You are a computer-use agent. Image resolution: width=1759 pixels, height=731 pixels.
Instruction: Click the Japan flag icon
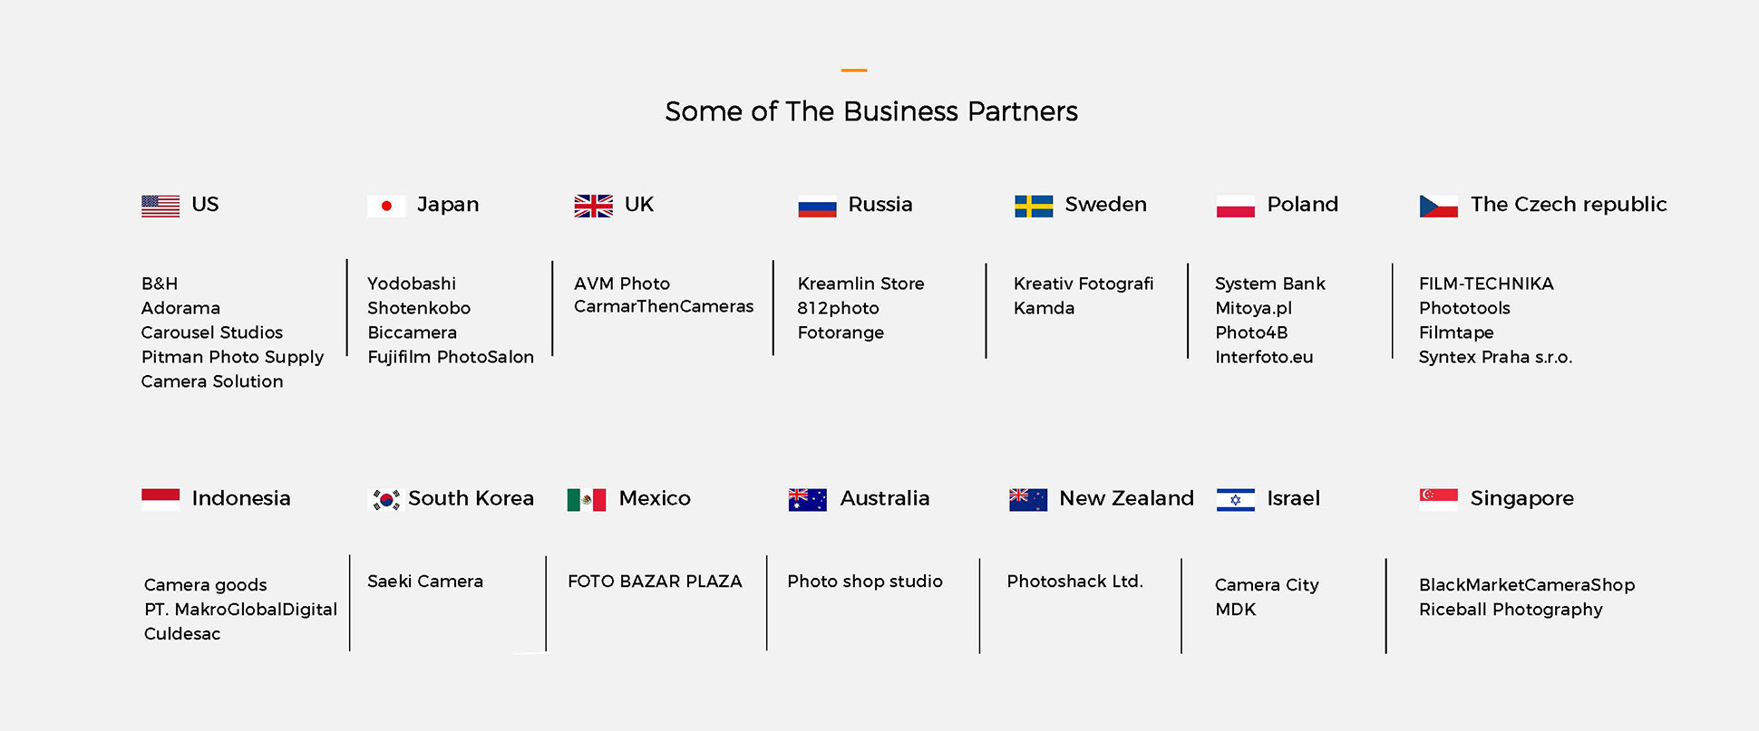tap(386, 206)
